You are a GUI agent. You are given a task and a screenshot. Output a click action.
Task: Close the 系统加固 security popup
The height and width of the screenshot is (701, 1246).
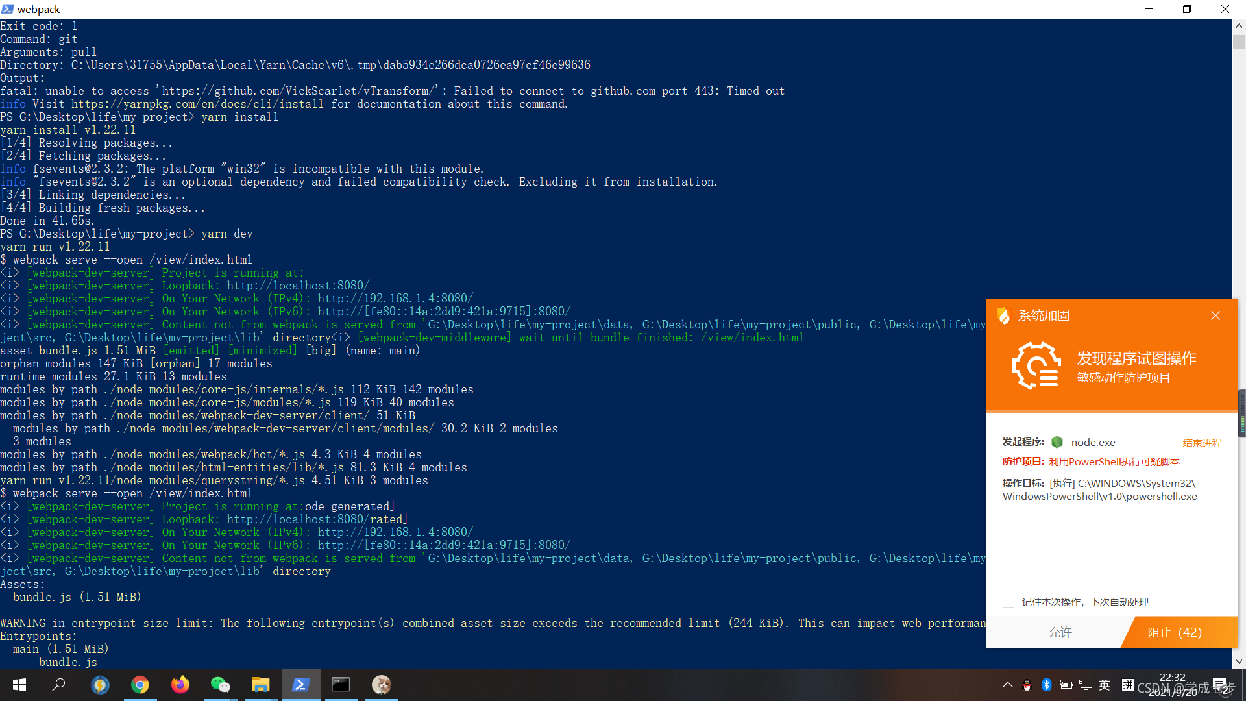click(1215, 315)
